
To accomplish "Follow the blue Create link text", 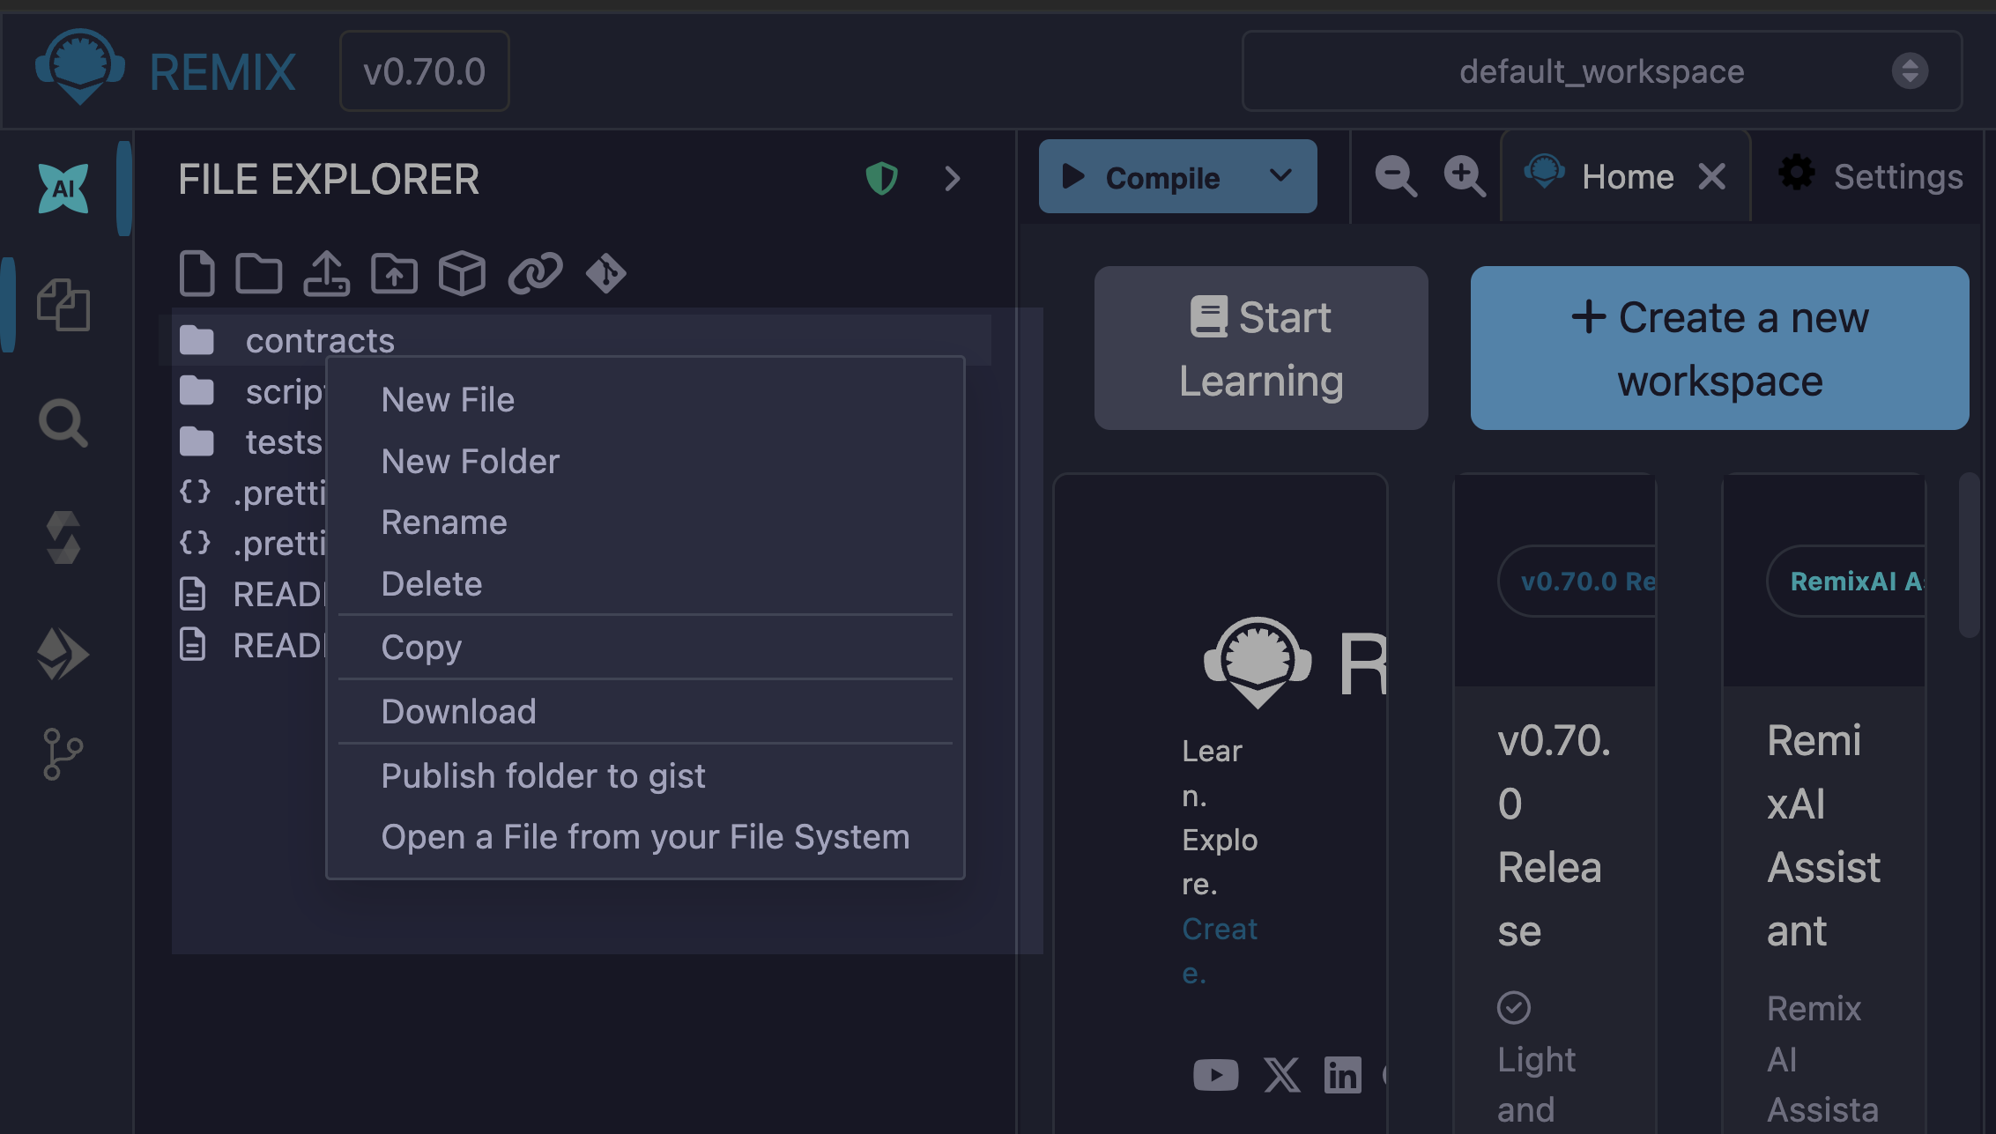I will [x=1220, y=951].
